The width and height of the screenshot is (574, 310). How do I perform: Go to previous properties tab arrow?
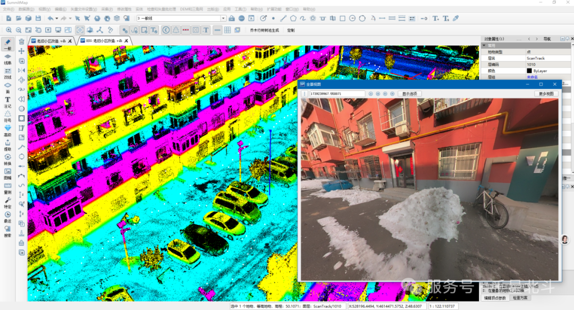pyautogui.click(x=529, y=39)
